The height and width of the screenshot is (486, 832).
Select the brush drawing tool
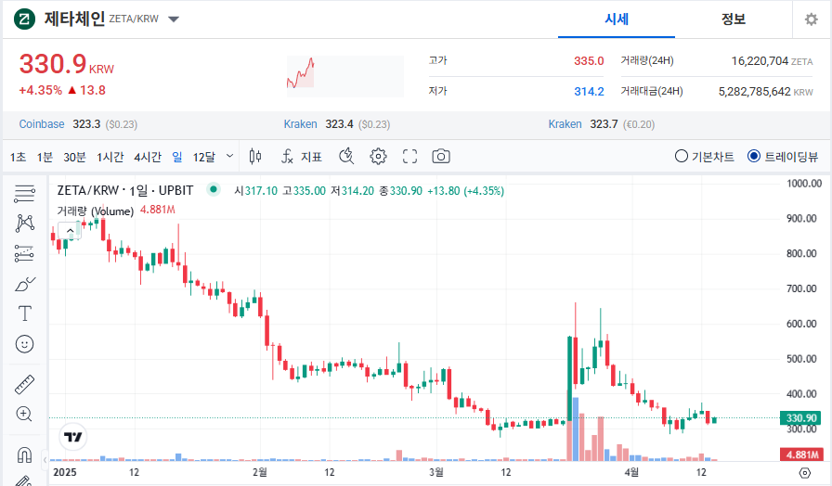[24, 284]
